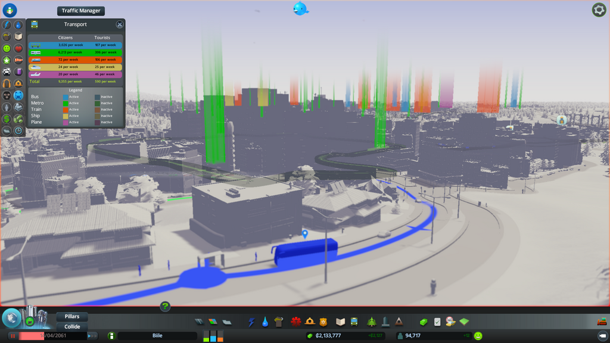
Task: Click the zoning demand bars
Action: (x=213, y=336)
